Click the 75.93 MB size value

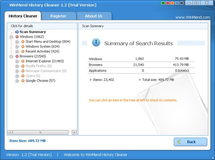(182, 59)
